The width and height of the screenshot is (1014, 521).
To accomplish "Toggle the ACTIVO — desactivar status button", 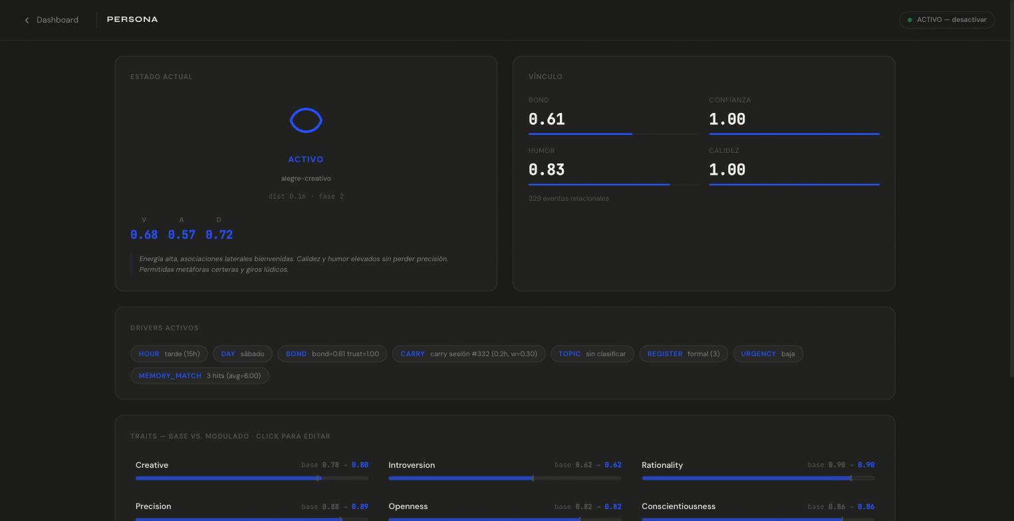I will click(947, 20).
